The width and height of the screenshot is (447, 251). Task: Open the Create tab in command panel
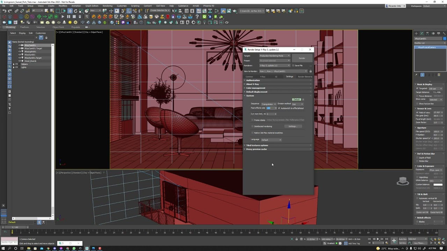click(416, 33)
